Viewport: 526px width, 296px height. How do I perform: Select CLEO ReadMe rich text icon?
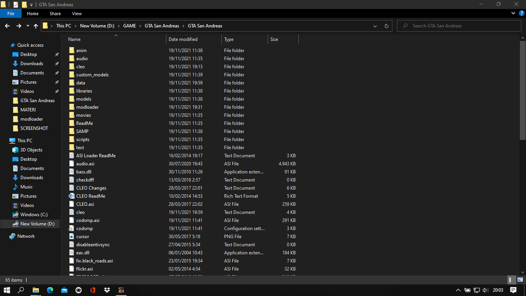coord(72,196)
